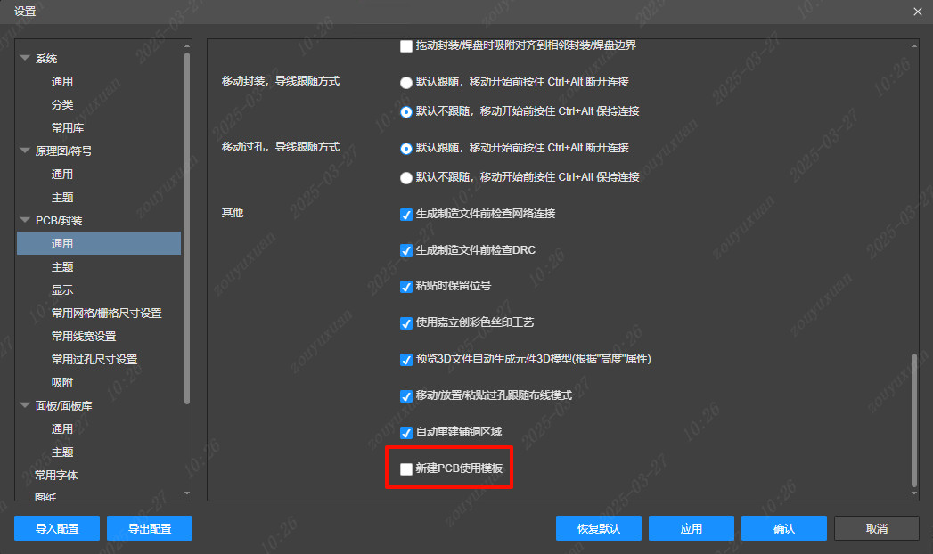933x554 pixels.
Task: Collapse the 原理图/符号 tree section
Action: coord(26,151)
